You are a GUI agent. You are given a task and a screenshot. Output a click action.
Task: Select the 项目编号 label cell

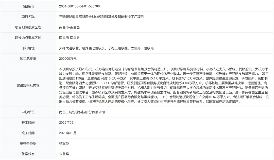[28, 6]
